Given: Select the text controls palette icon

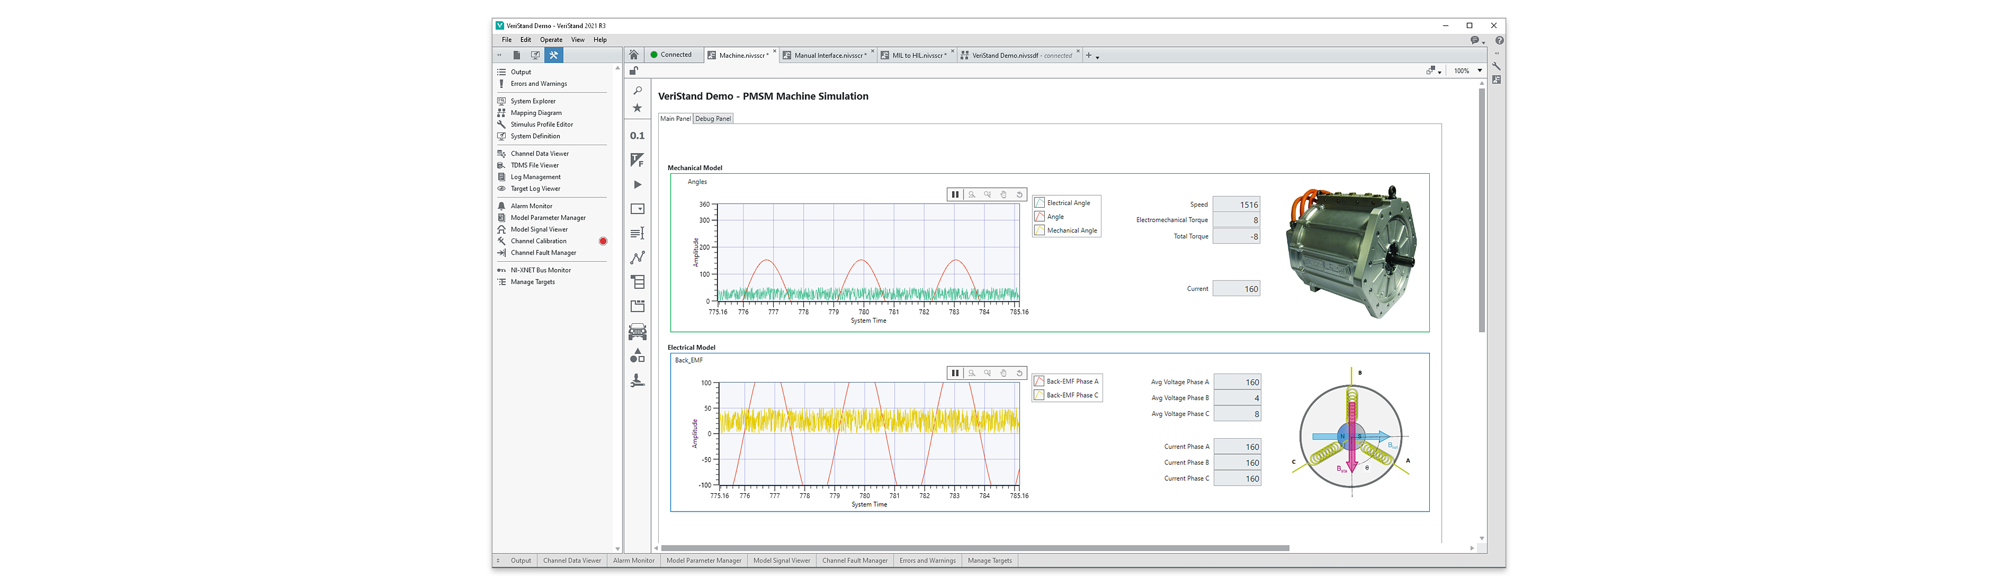Looking at the screenshot, I should click(x=637, y=234).
